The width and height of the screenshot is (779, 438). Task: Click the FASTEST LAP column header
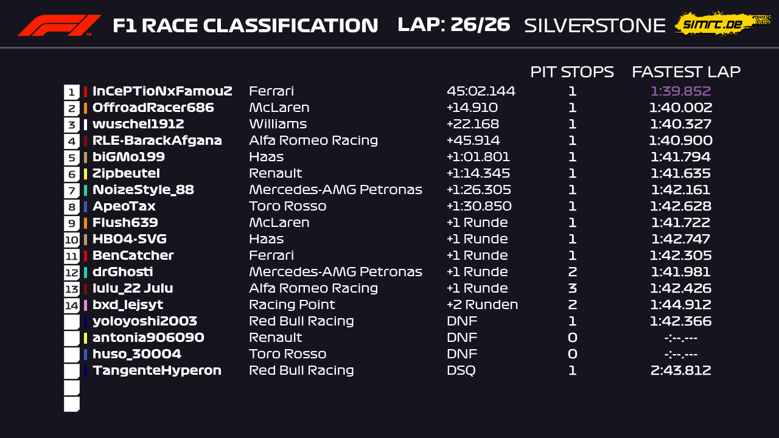pos(686,72)
